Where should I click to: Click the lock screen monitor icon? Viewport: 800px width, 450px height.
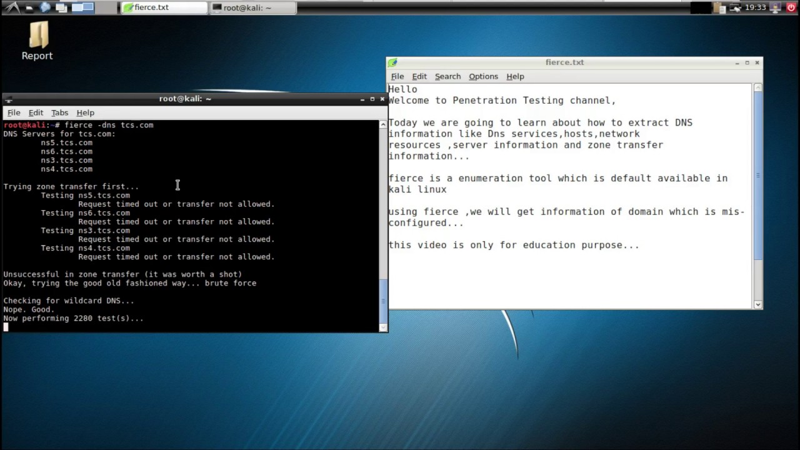point(775,8)
